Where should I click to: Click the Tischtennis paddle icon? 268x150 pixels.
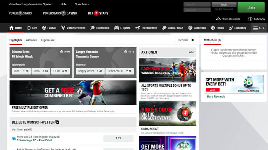pyautogui.click(x=92, y=28)
